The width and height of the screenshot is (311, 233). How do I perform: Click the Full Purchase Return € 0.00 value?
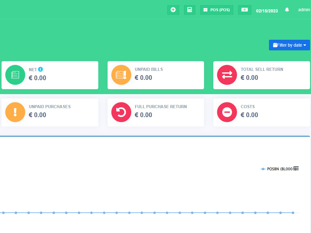(143, 115)
